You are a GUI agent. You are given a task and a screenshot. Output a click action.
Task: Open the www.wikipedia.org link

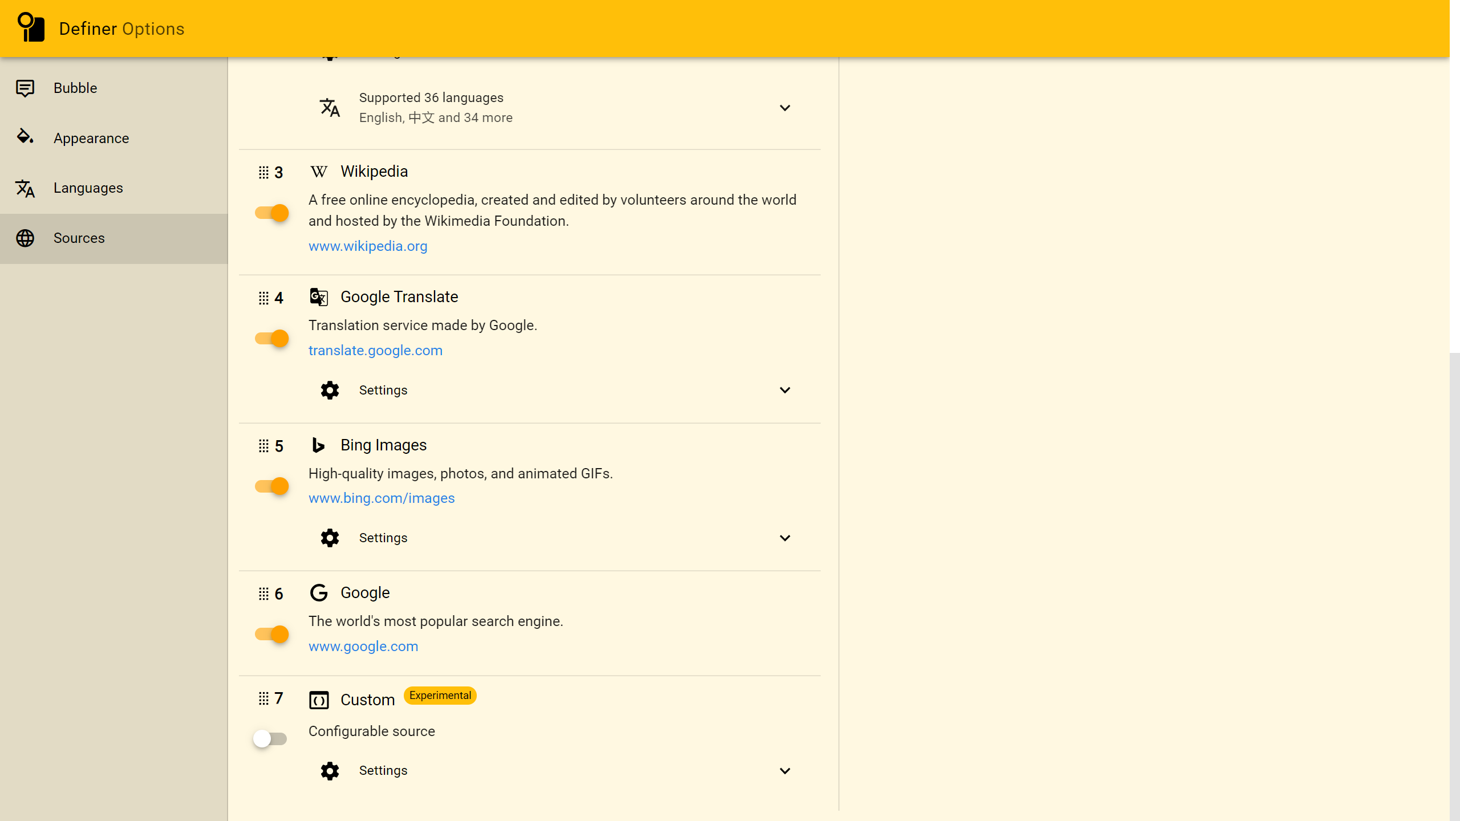(x=368, y=246)
